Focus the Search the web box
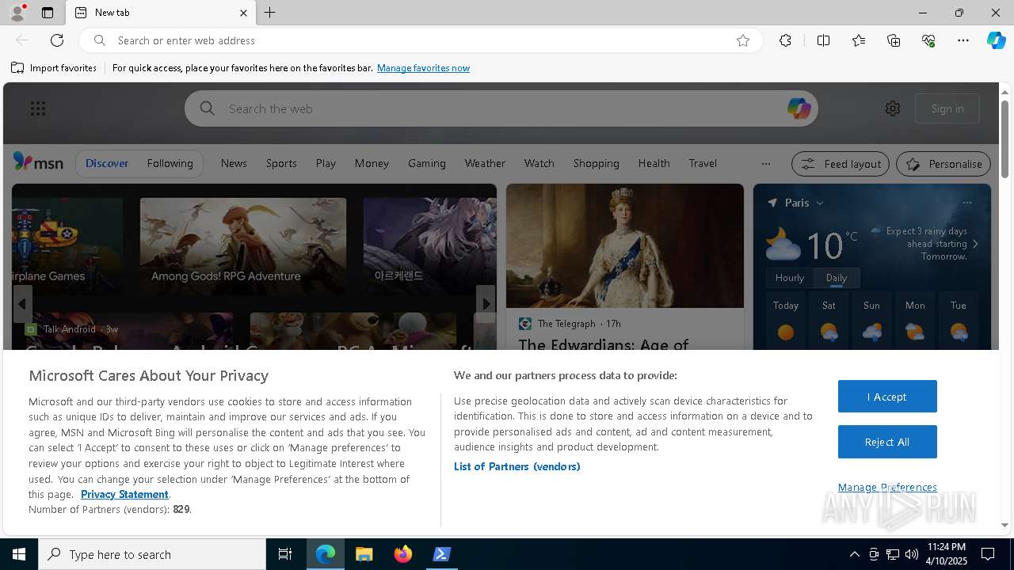1014x570 pixels. pos(501,108)
